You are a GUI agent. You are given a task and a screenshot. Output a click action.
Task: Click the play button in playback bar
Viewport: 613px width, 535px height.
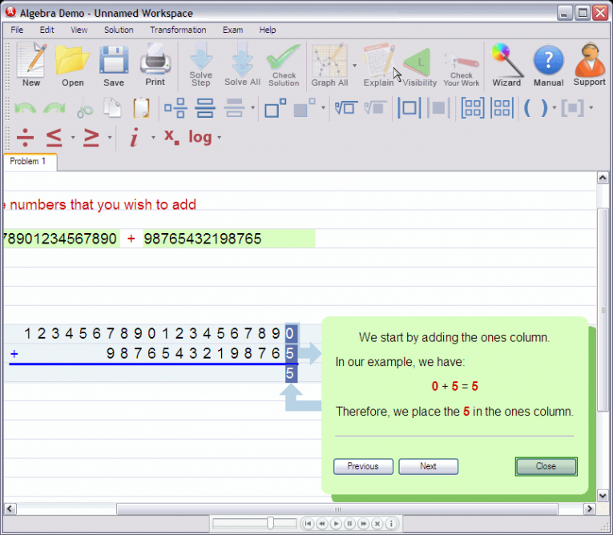click(x=336, y=523)
